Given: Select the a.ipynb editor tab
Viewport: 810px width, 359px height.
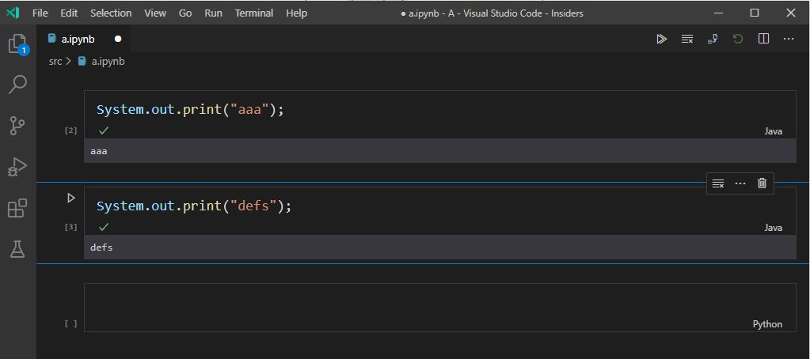Looking at the screenshot, I should (84, 40).
